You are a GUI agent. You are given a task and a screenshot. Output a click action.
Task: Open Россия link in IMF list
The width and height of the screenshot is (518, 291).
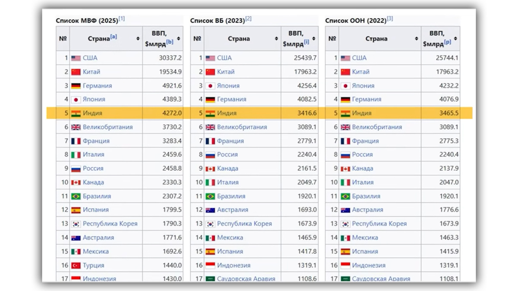(x=93, y=168)
